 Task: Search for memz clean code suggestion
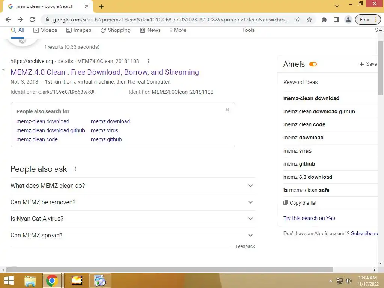pos(37,139)
